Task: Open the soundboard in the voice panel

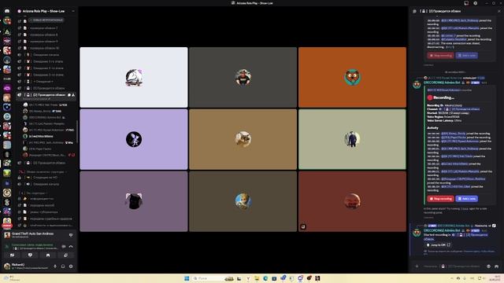Action: 65,255
